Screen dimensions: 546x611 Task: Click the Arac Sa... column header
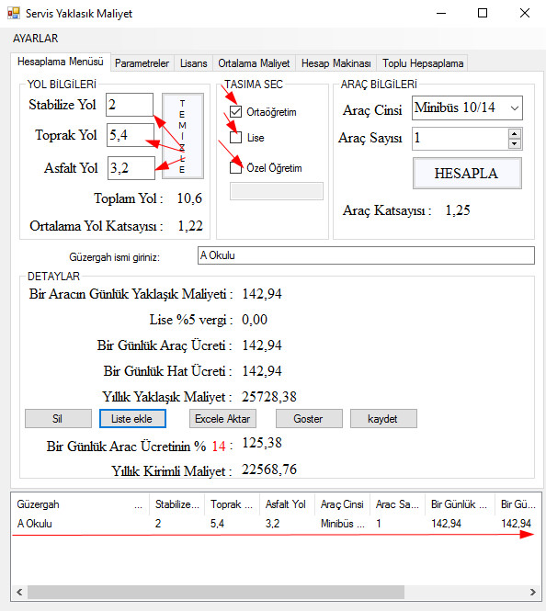tap(397, 504)
